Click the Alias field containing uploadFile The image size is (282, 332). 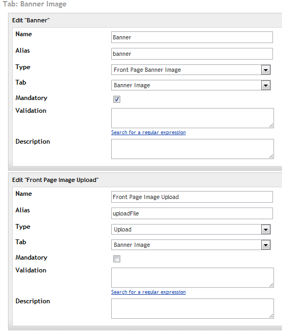pos(192,213)
